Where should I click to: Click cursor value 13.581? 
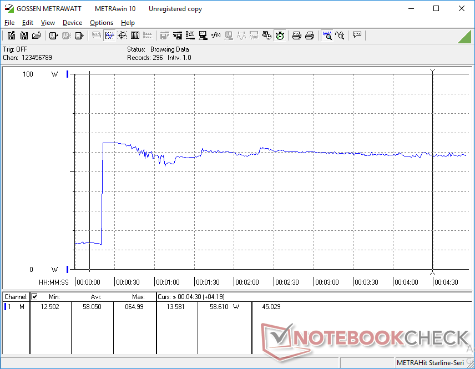click(175, 307)
